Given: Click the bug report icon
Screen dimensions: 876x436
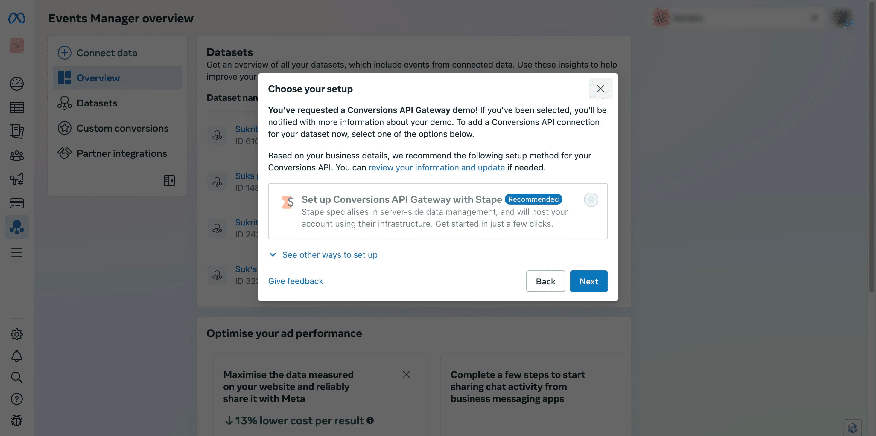Looking at the screenshot, I should pyautogui.click(x=17, y=420).
